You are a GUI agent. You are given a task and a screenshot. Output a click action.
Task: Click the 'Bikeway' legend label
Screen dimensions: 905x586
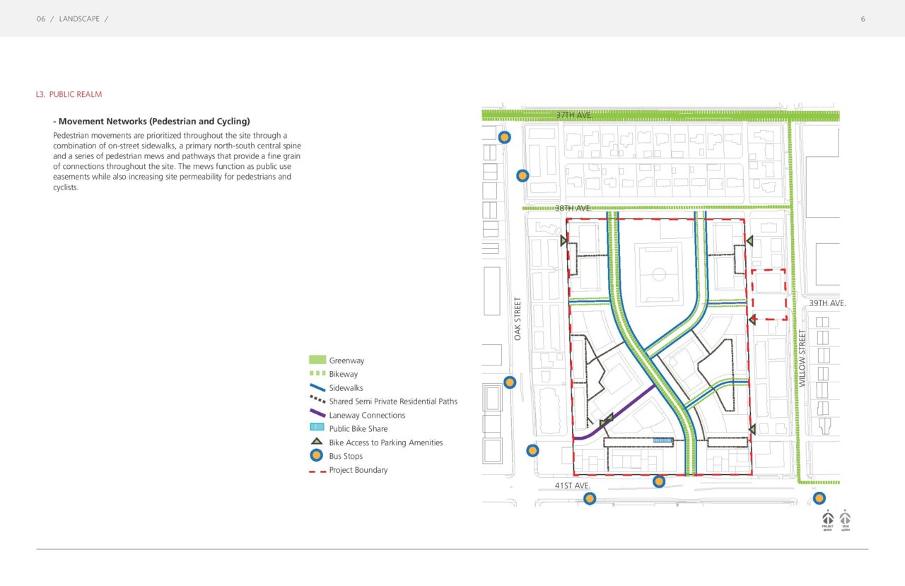click(x=344, y=374)
